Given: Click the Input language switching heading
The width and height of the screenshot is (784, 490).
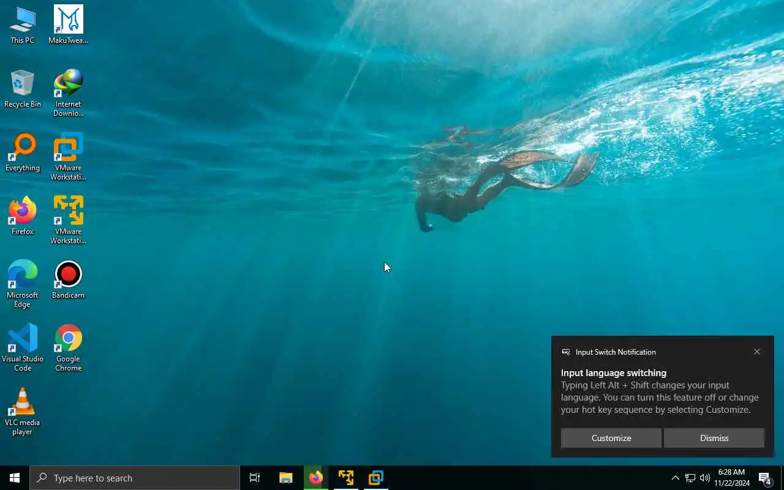Looking at the screenshot, I should [614, 372].
